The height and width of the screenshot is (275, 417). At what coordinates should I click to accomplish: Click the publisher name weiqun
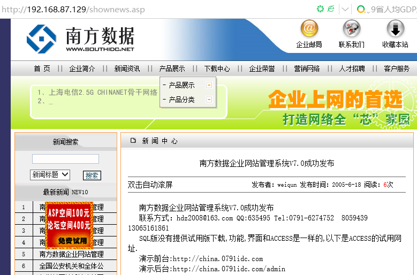[287, 185]
